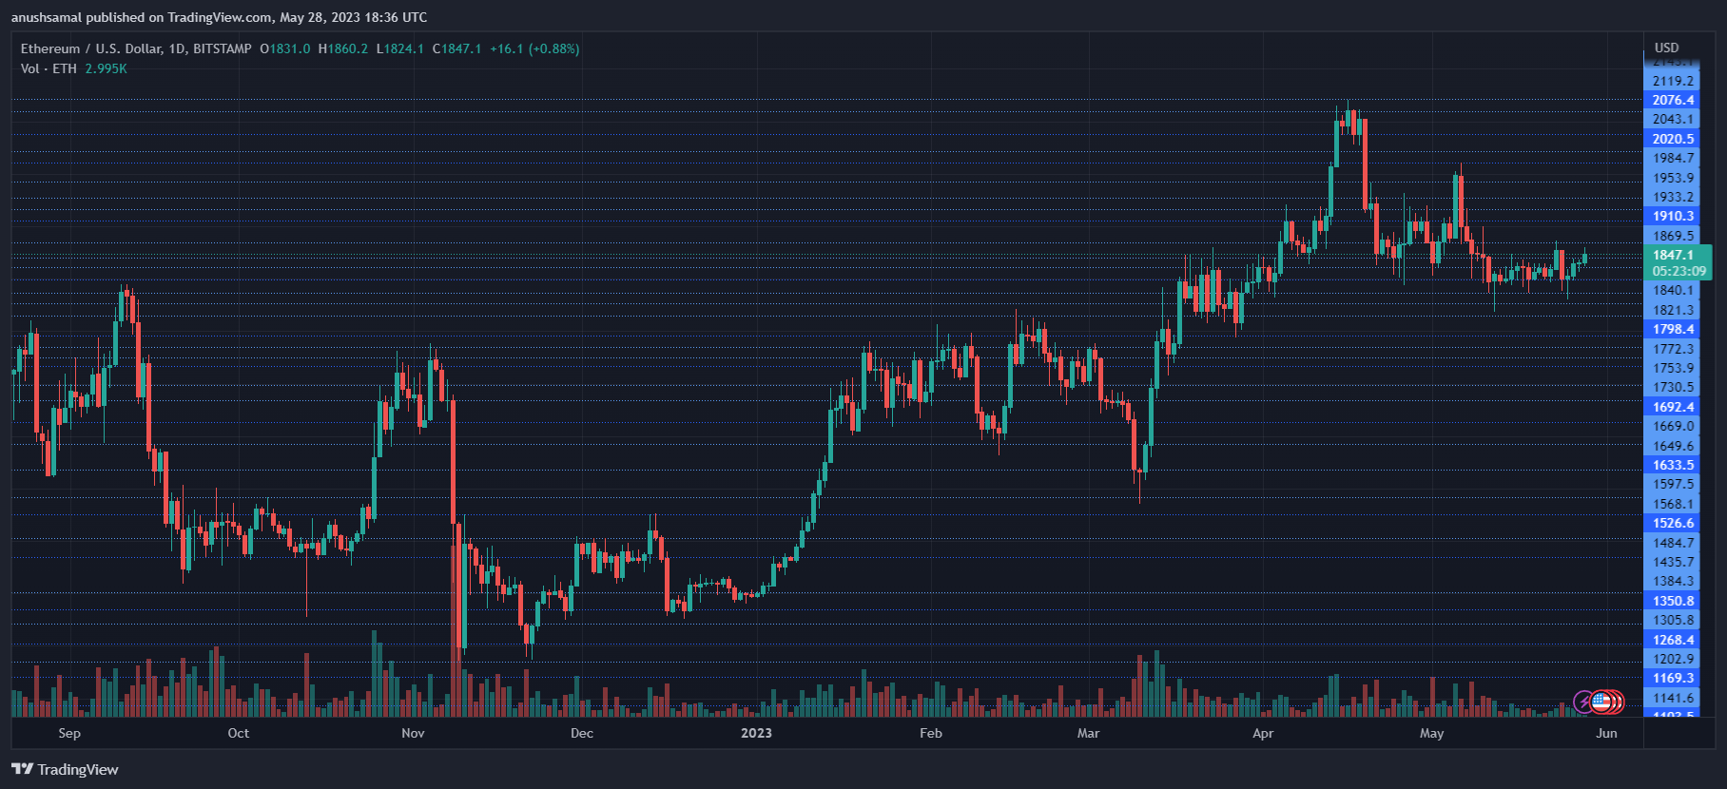Click the 1169.3 price axis label
The height and width of the screenshot is (789, 1727).
pos(1672,678)
